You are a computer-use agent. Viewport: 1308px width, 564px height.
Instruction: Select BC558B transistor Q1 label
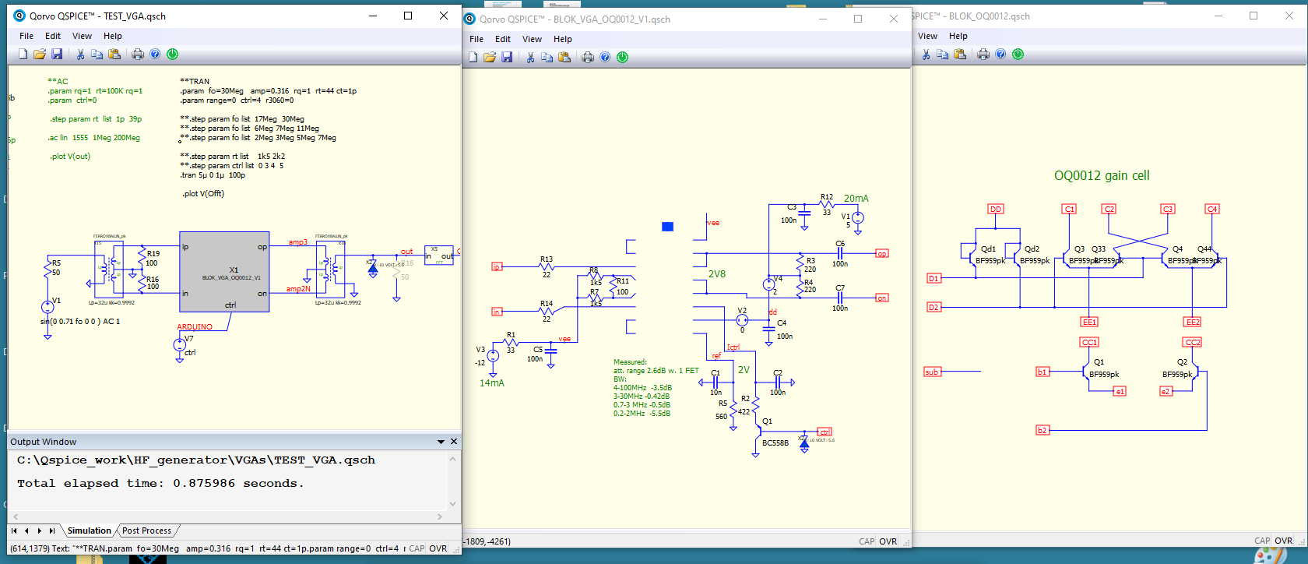(x=775, y=443)
